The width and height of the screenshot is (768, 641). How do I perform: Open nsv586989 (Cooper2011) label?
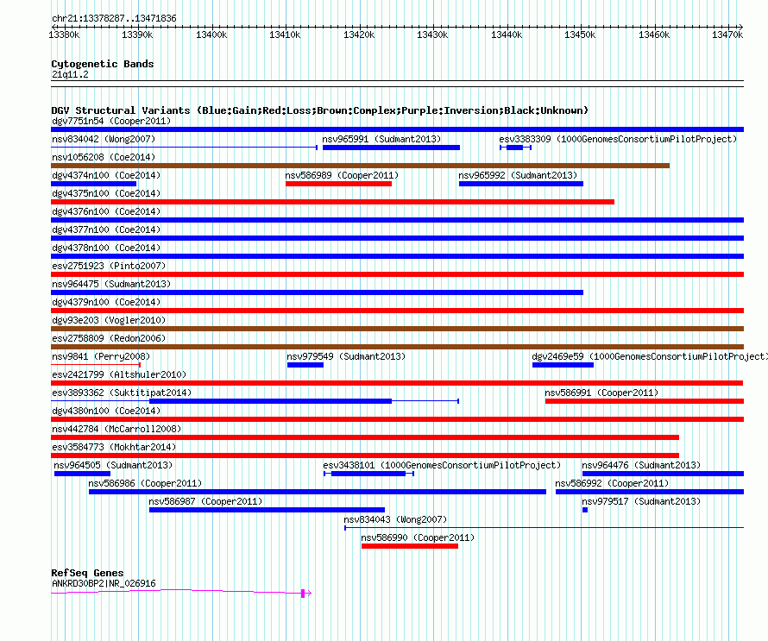(342, 175)
